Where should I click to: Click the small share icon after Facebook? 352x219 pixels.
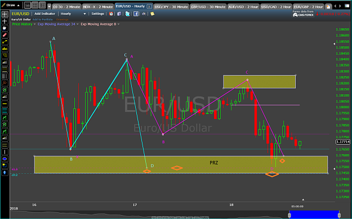(144, 14)
